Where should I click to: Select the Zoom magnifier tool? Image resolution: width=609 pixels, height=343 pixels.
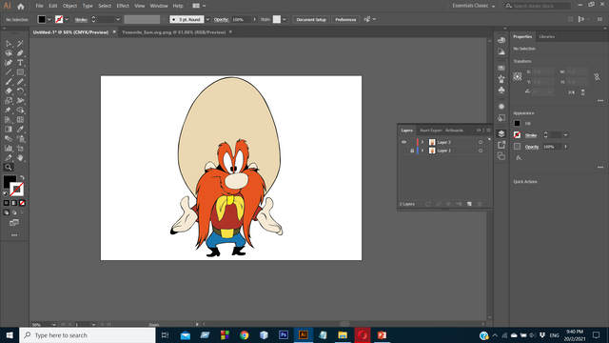click(9, 168)
